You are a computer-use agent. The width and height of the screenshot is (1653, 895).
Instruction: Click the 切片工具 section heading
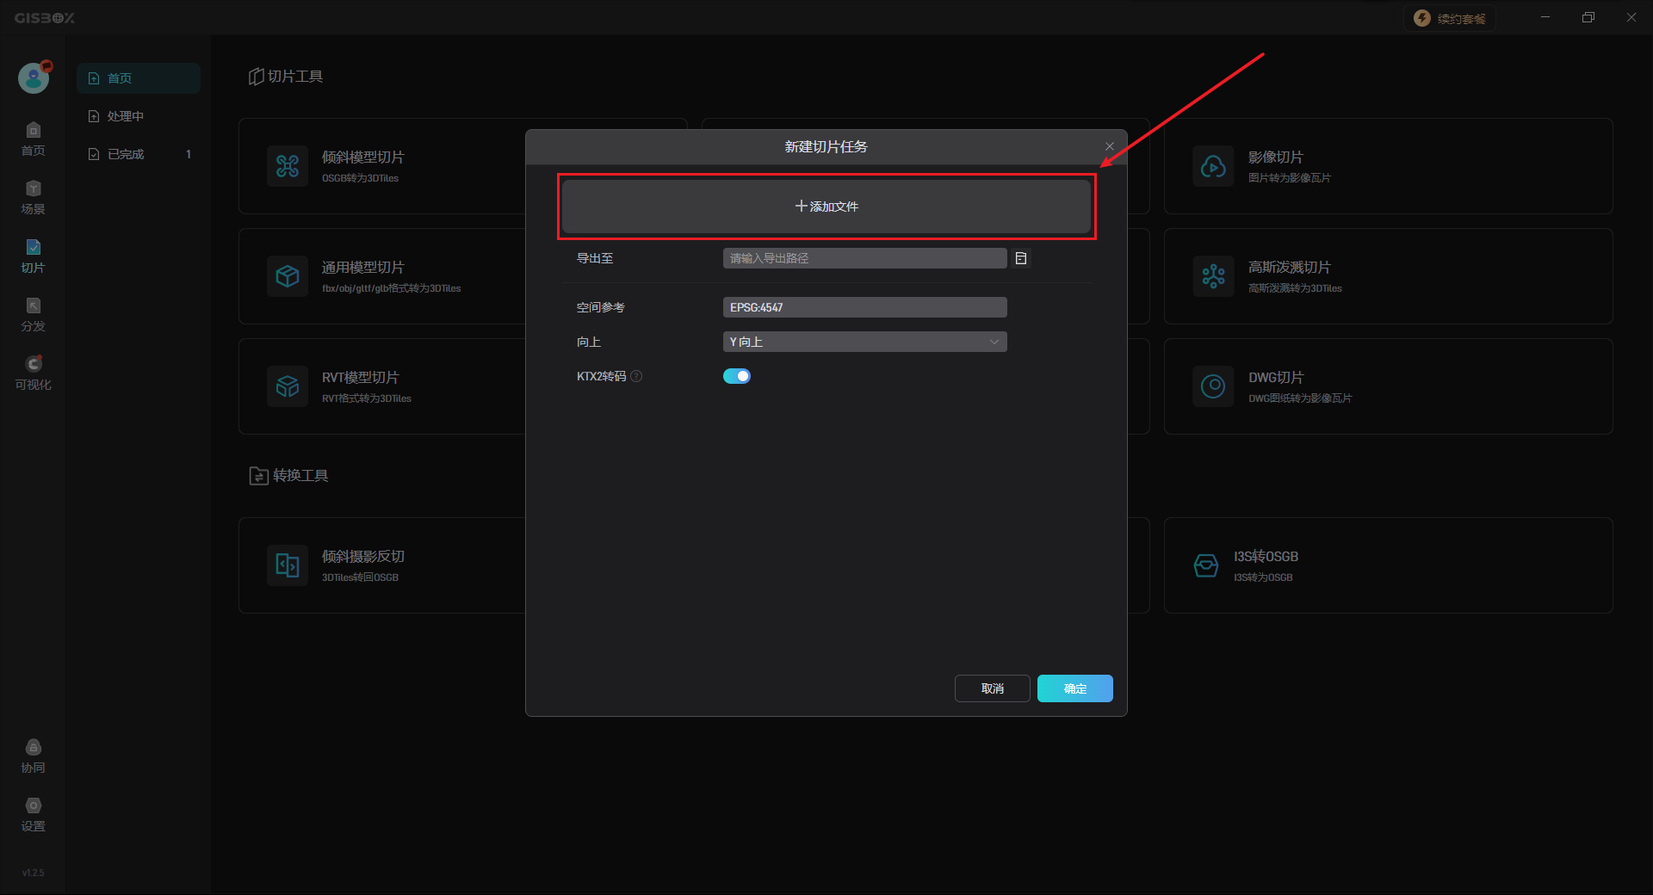(x=286, y=77)
